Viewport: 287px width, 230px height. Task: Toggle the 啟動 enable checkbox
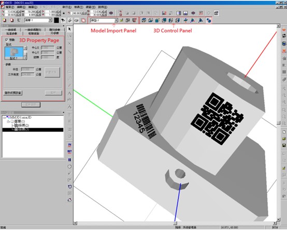[7, 40]
